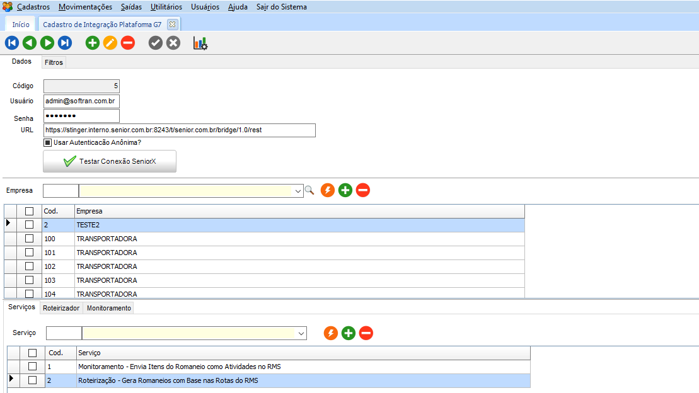Edit record with orange pencil icon
The image size is (699, 393).
point(110,43)
